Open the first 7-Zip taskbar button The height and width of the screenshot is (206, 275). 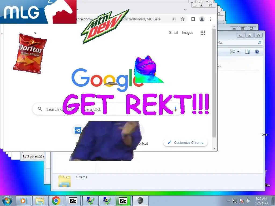coord(73,201)
